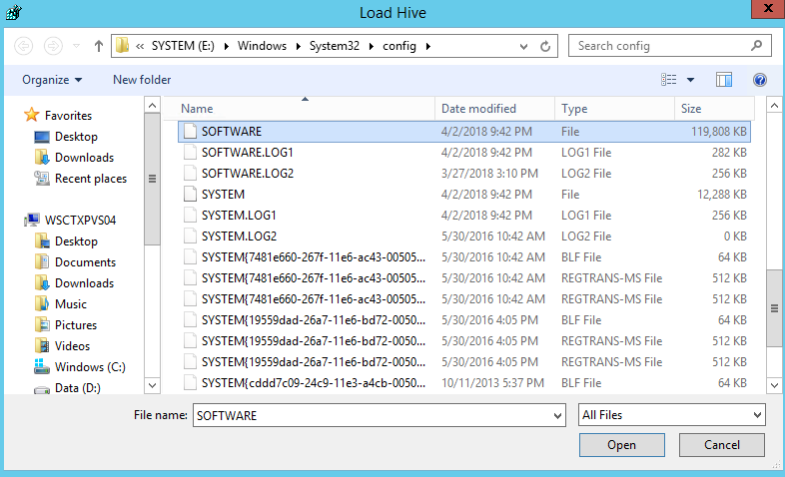785x477 pixels.
Task: Select Recent places in Favorites
Action: click(x=90, y=179)
